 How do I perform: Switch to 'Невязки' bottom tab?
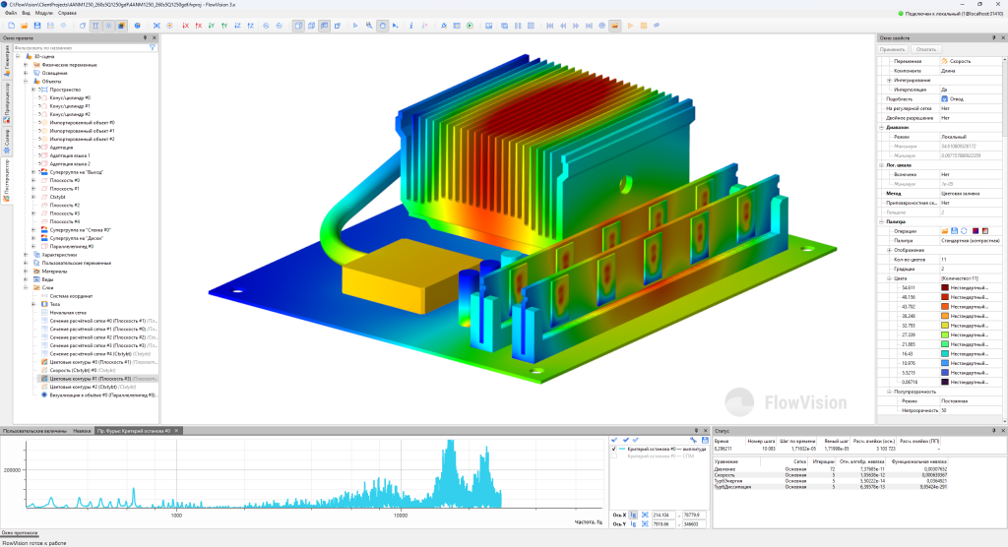pyautogui.click(x=82, y=431)
